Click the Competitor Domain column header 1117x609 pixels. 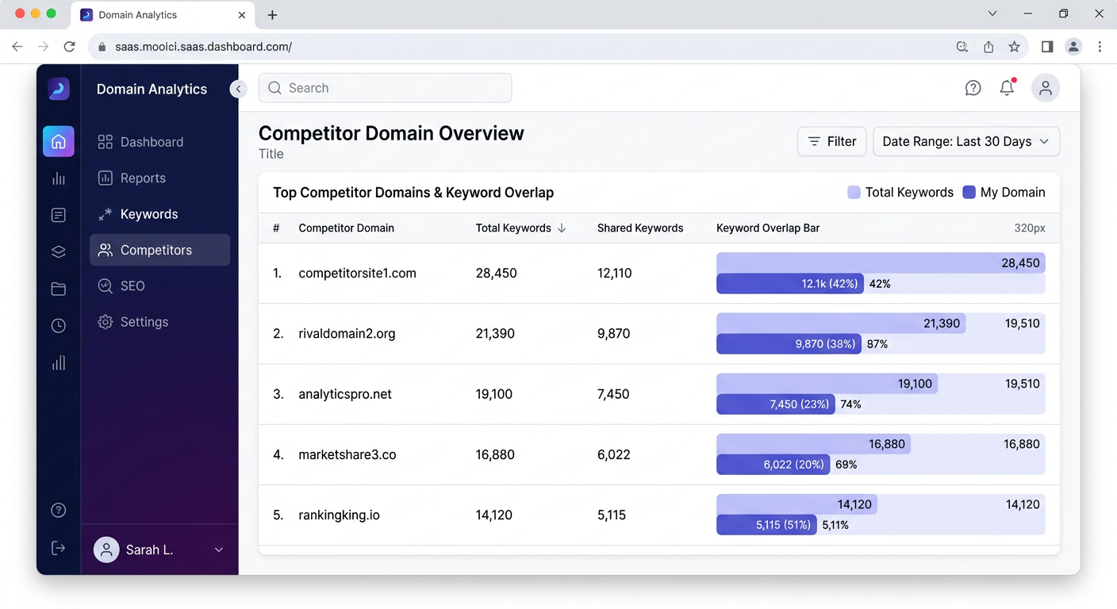pos(346,228)
